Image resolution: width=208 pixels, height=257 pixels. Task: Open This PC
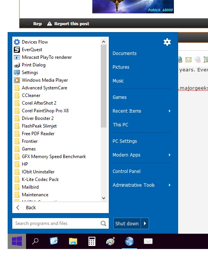click(121, 125)
